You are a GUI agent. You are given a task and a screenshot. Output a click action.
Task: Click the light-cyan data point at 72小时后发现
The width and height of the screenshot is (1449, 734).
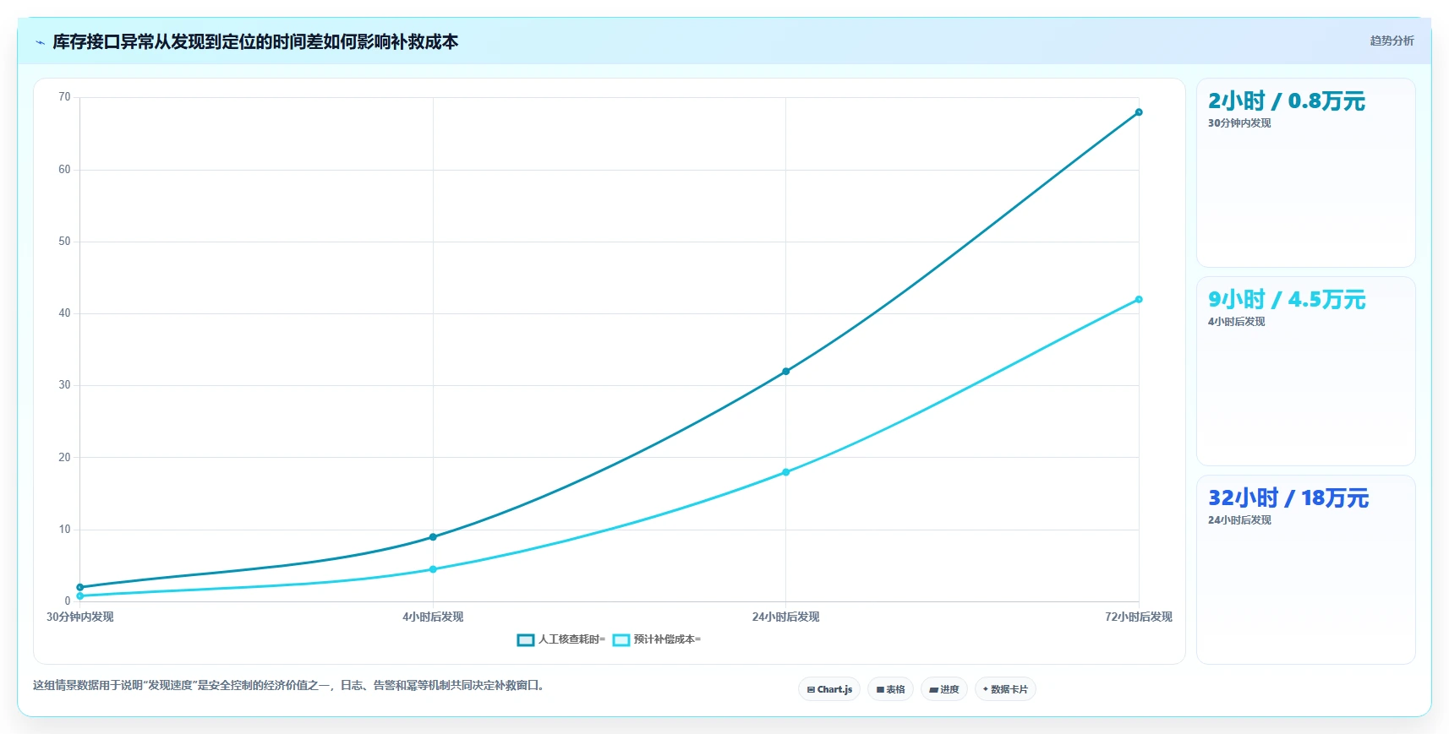(x=1139, y=299)
